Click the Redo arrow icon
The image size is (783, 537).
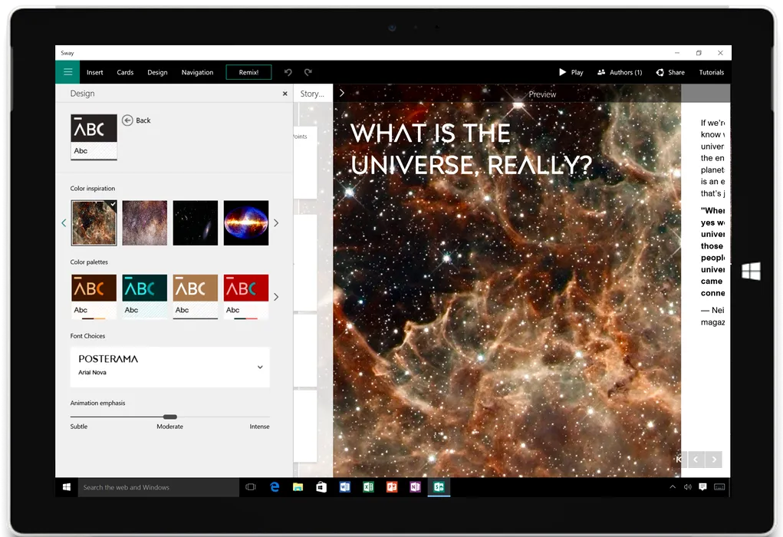pyautogui.click(x=308, y=72)
